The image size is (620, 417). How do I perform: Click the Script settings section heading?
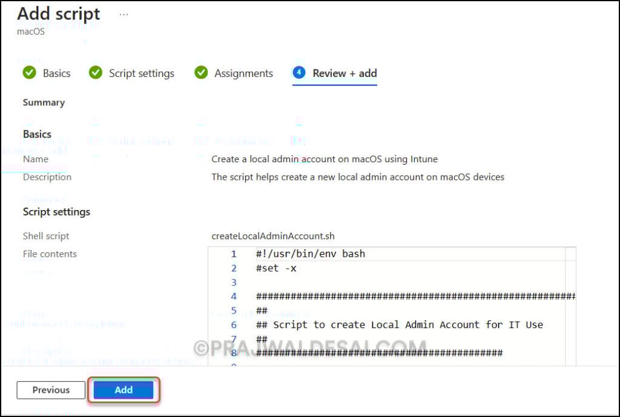[56, 212]
